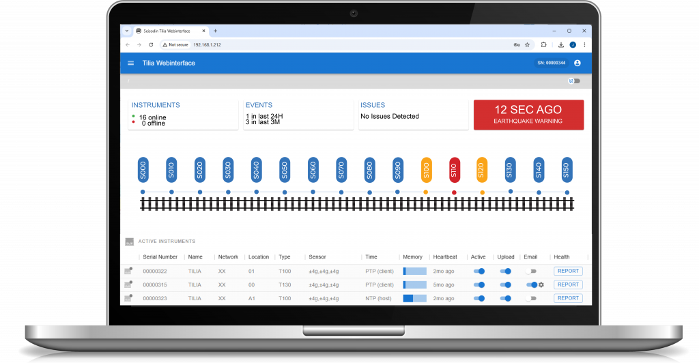Open a new browser tab

(215, 31)
